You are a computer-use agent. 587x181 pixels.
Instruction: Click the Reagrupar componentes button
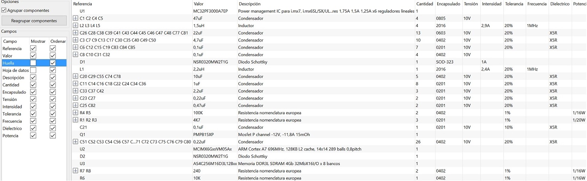34,21
